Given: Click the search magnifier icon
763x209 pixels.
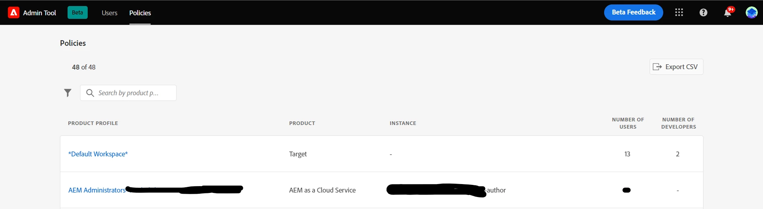Looking at the screenshot, I should [90, 93].
